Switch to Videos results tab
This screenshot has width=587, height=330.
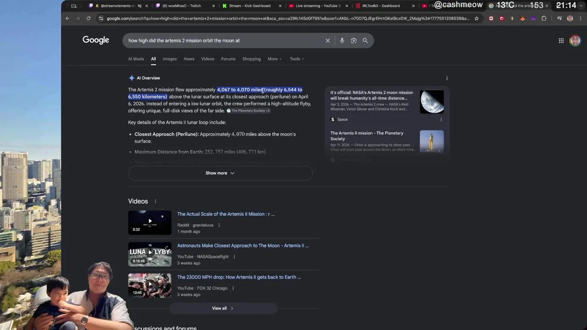(208, 59)
